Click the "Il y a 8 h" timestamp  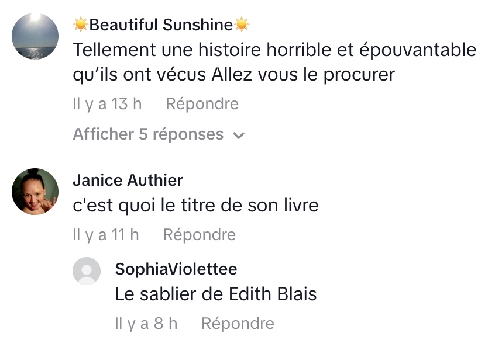(x=146, y=324)
